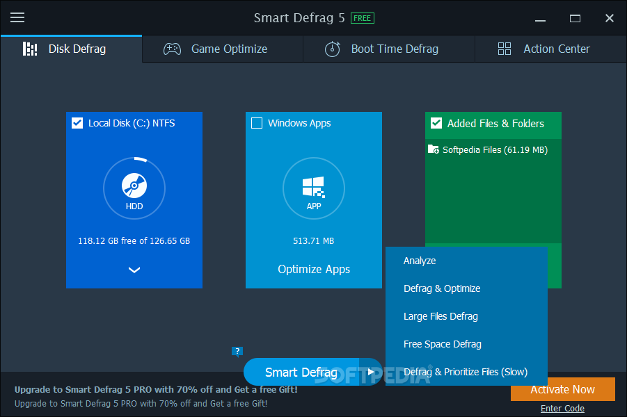Open the Enter Code link
Screen dimensions: 627x417
[x=562, y=408]
